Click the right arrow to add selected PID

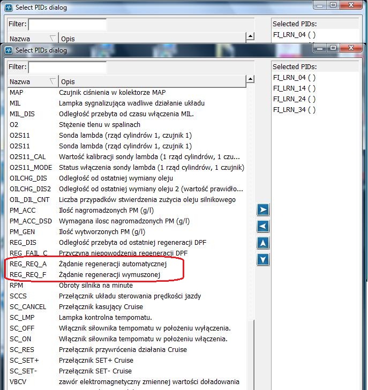coord(262,209)
